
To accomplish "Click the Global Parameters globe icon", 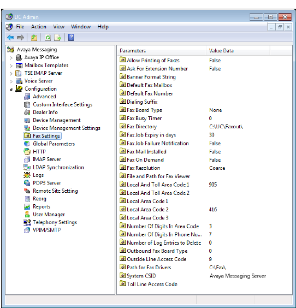I will 27,144.
